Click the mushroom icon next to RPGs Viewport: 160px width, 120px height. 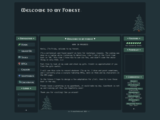pos(19,64)
